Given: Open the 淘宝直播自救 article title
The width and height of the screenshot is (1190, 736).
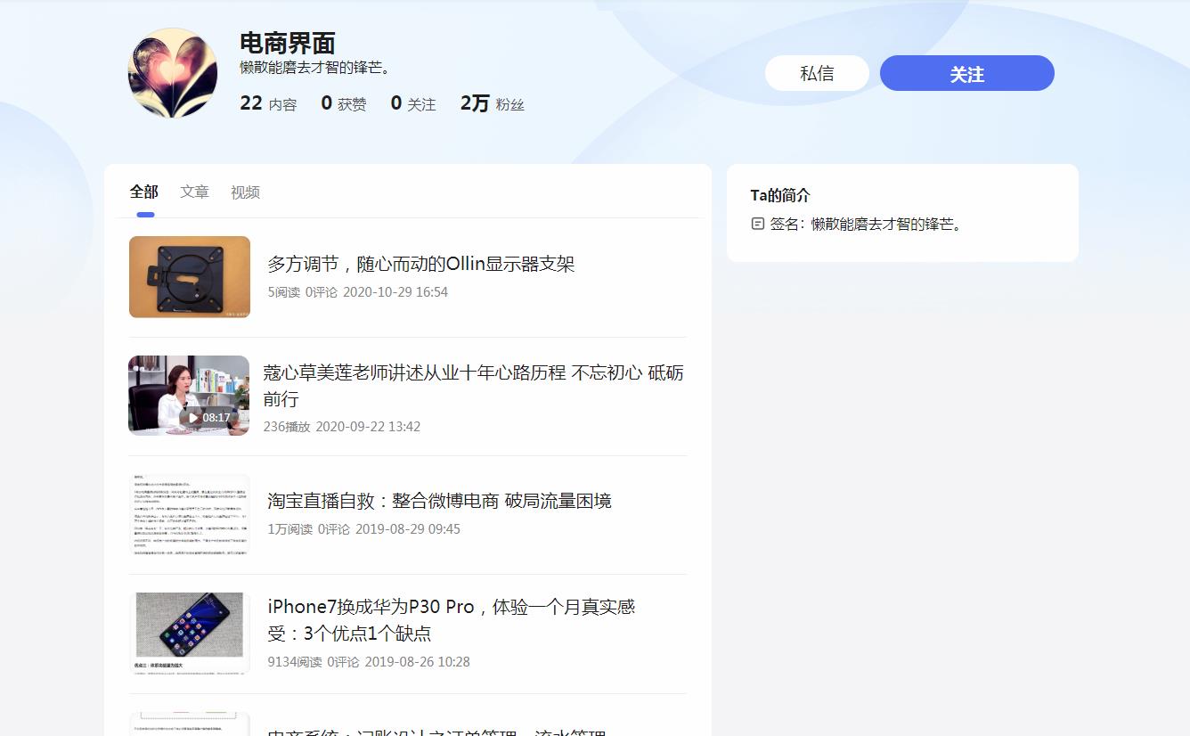Looking at the screenshot, I should click(x=439, y=501).
